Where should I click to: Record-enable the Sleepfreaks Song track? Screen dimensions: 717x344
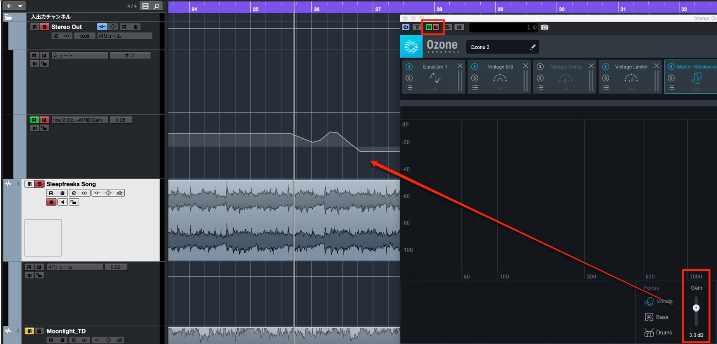pos(51,202)
